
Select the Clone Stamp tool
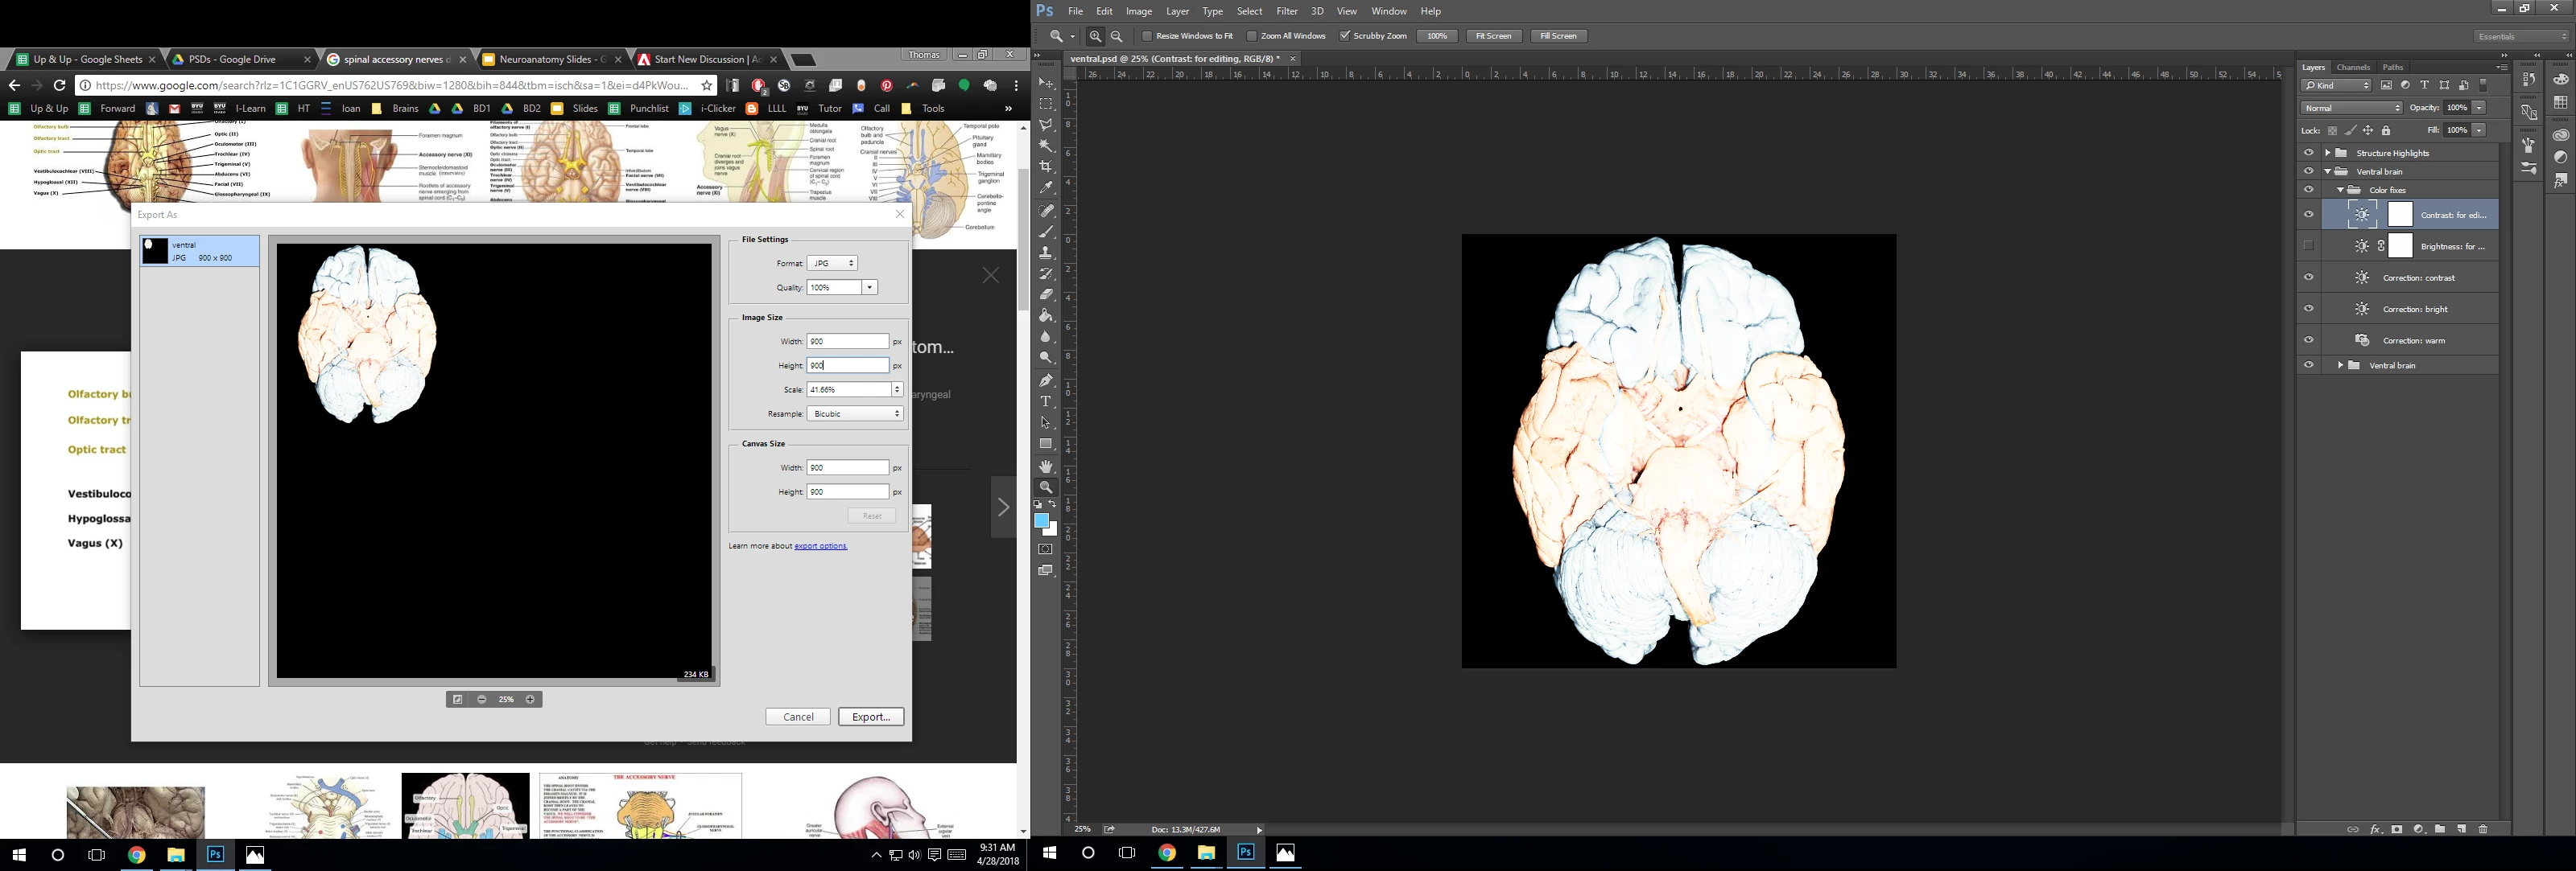click(x=1046, y=252)
